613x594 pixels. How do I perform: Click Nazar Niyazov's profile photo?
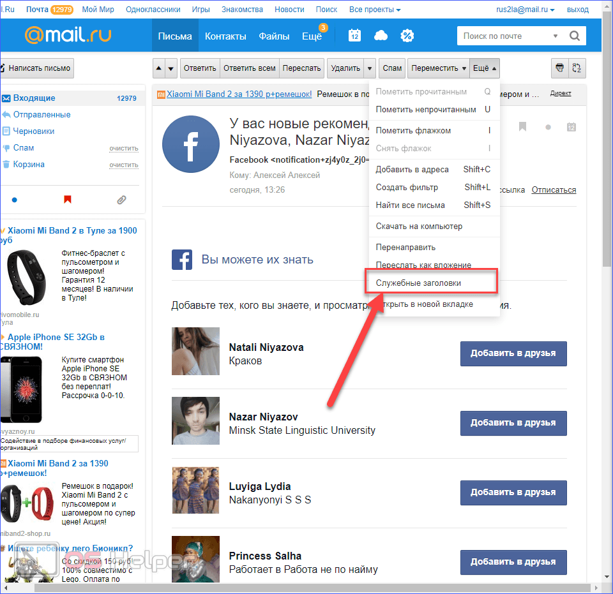[x=195, y=420]
